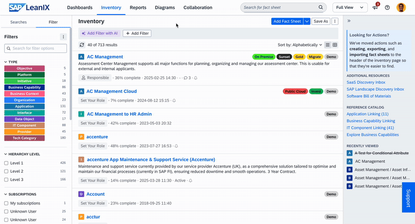Screen dimensions: 415x224
Task: Check the Level 1 hierarchy checkbox
Action: 6,163
